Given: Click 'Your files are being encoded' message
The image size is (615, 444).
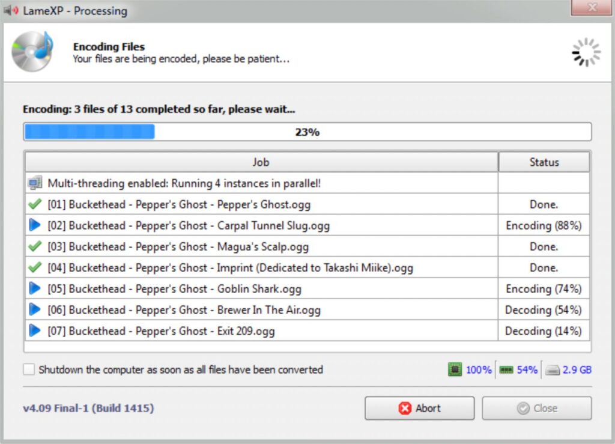Looking at the screenshot, I should pos(181,59).
